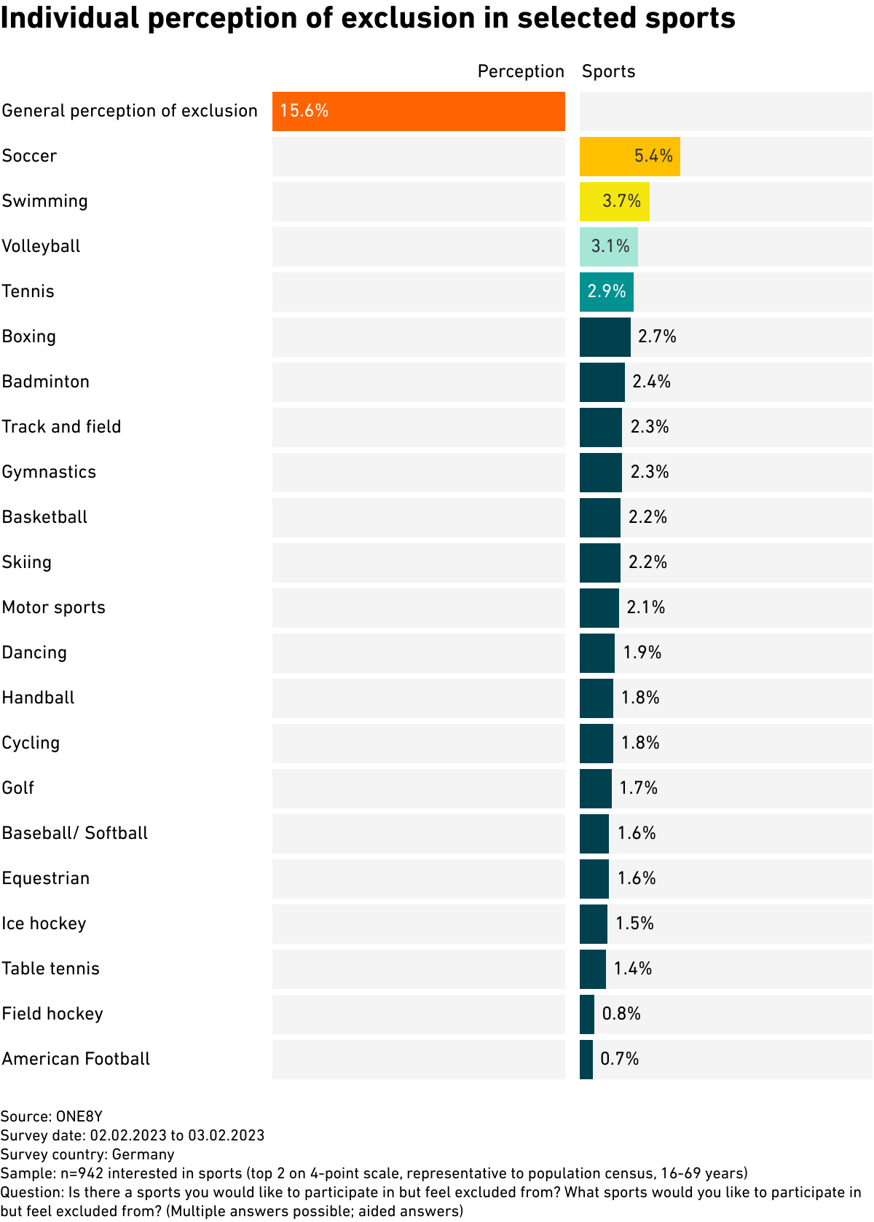
Task: Select the Baseball/ Softball label
Action: [75, 833]
